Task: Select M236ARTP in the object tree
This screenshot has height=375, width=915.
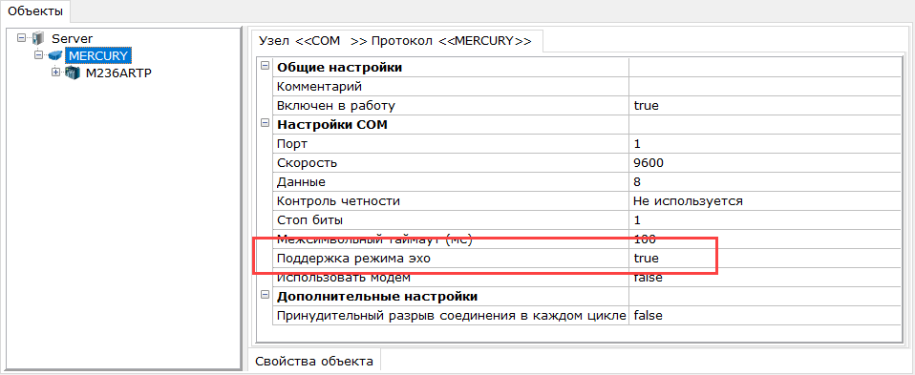Action: click(119, 73)
